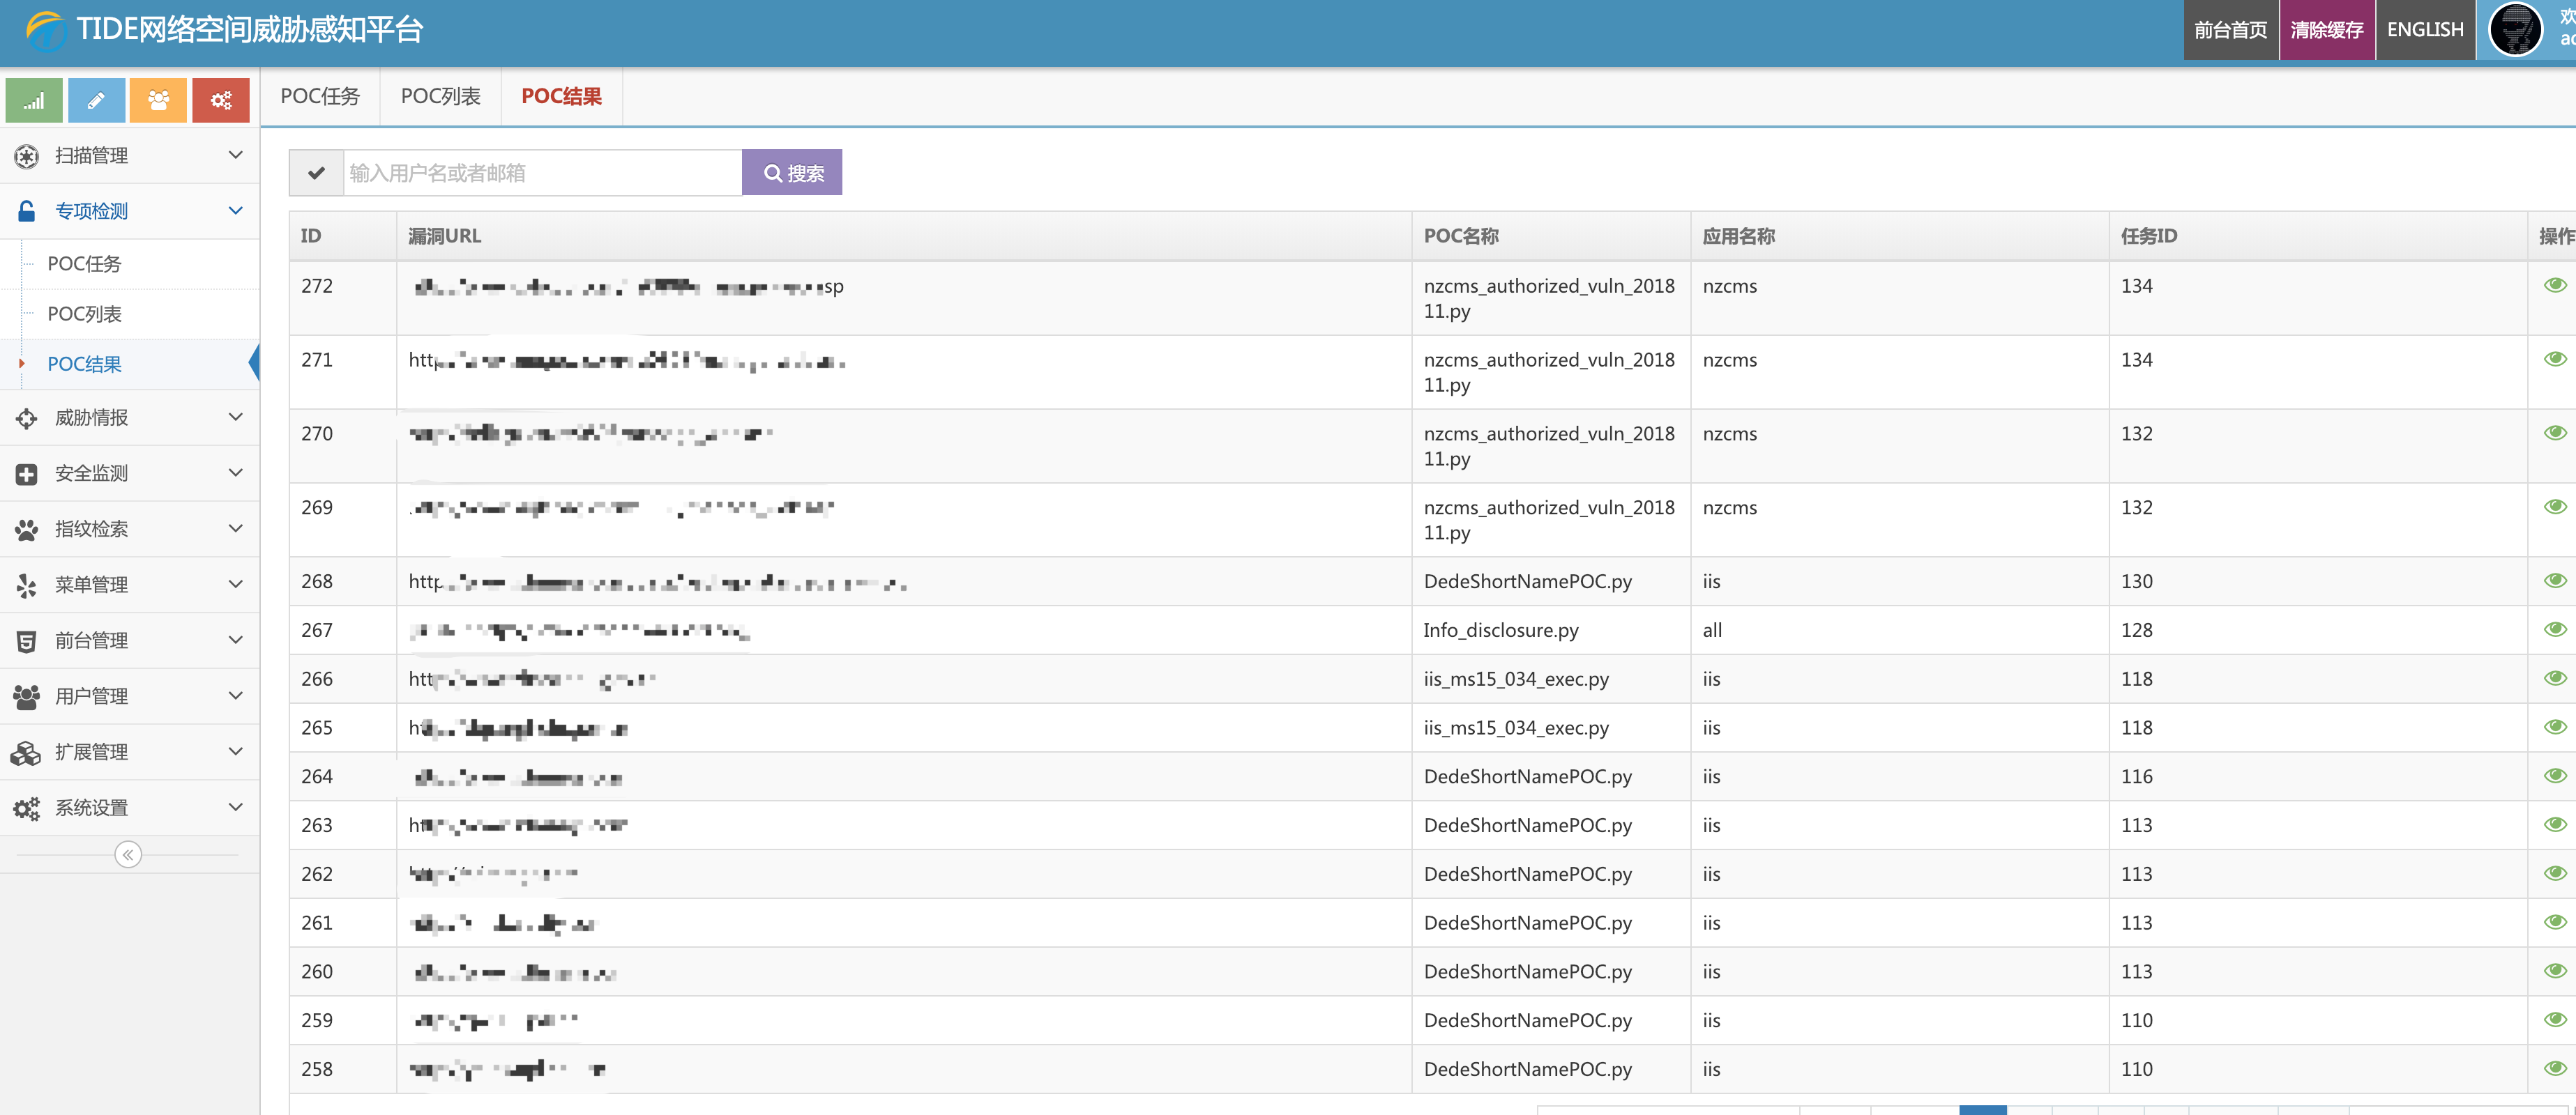Click the green signal chart icon
This screenshot has height=1115, width=2576.
click(x=34, y=101)
